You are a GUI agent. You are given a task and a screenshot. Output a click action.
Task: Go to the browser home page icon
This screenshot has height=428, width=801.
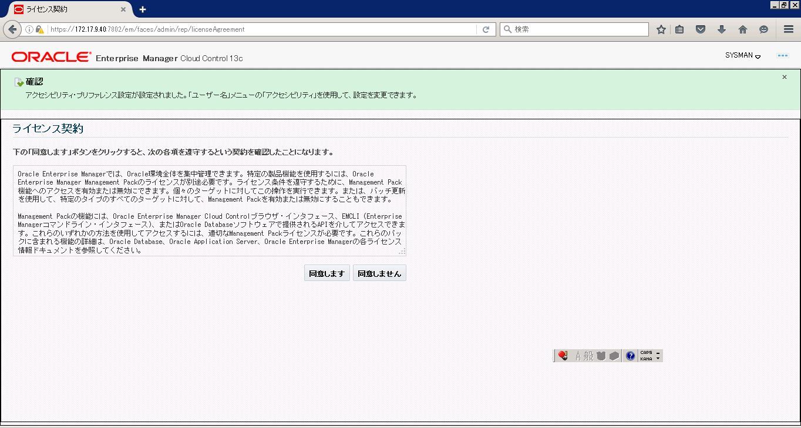coord(742,29)
